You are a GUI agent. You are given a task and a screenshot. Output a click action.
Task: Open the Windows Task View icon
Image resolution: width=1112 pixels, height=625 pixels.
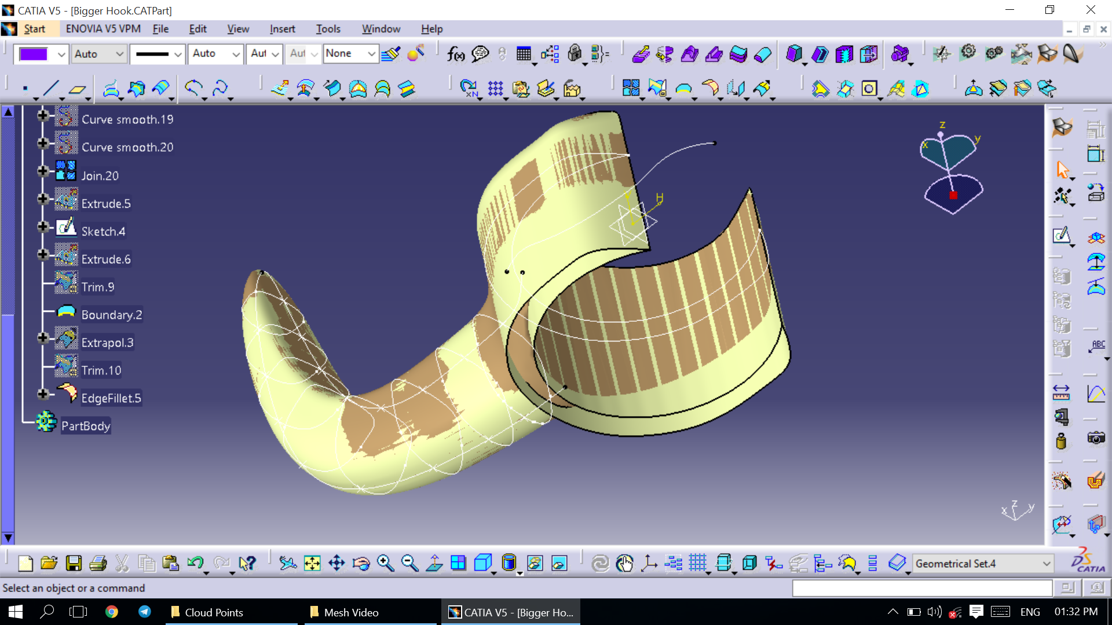point(78,612)
